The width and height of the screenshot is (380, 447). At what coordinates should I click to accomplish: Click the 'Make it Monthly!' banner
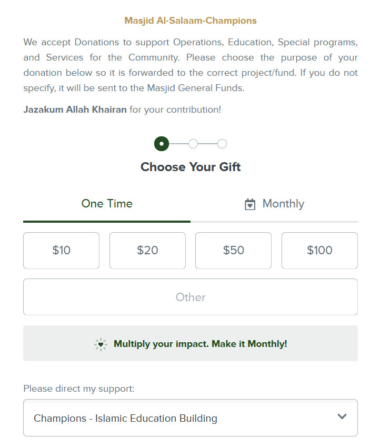pyautogui.click(x=190, y=343)
